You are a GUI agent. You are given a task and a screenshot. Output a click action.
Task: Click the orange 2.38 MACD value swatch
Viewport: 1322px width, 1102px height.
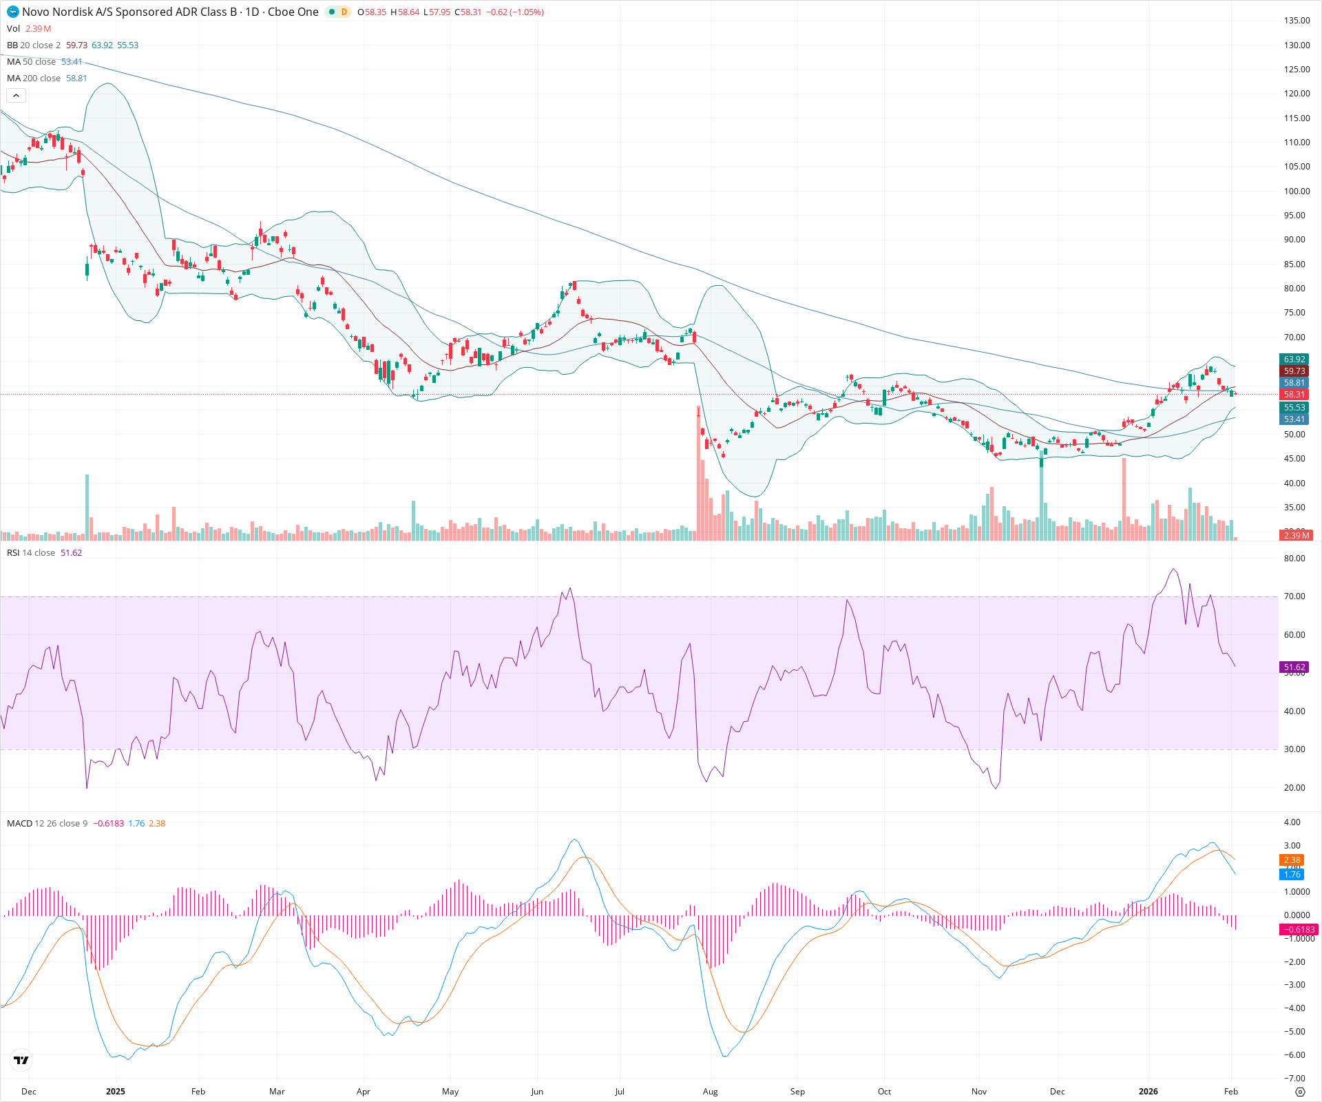click(1292, 860)
